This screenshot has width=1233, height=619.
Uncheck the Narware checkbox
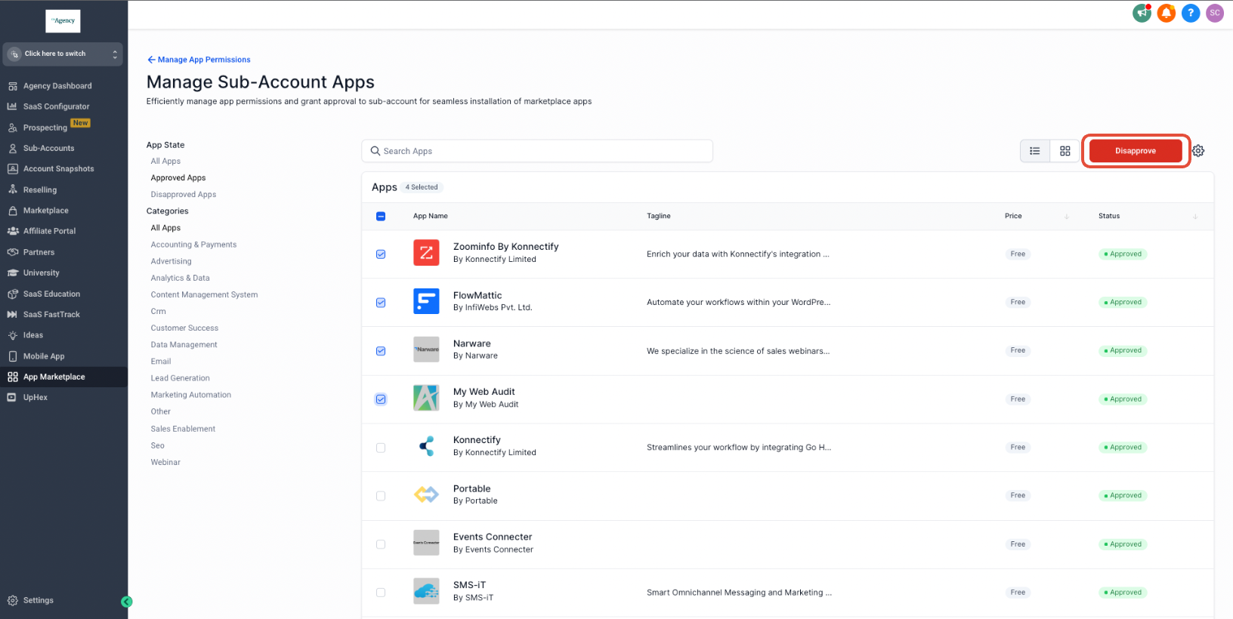(x=381, y=351)
